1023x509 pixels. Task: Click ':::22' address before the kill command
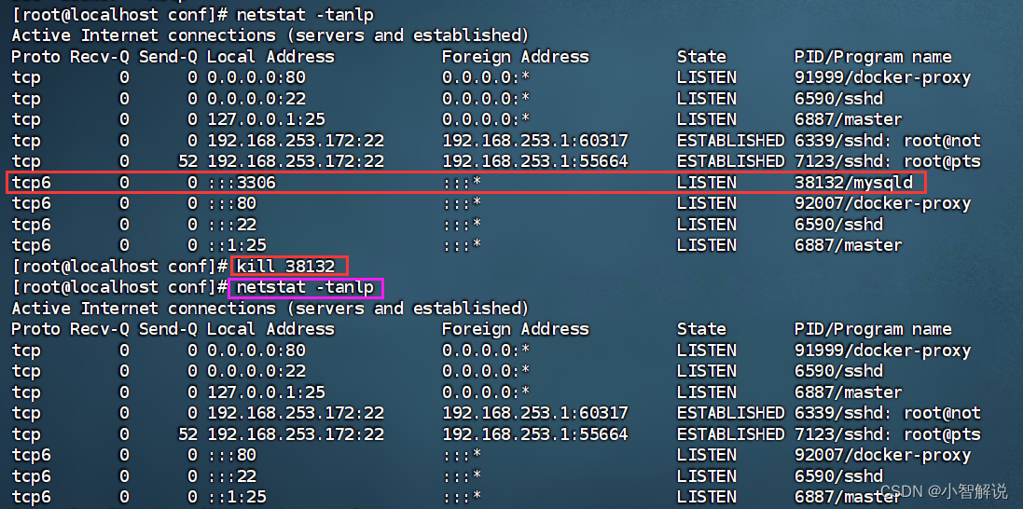click(x=231, y=225)
